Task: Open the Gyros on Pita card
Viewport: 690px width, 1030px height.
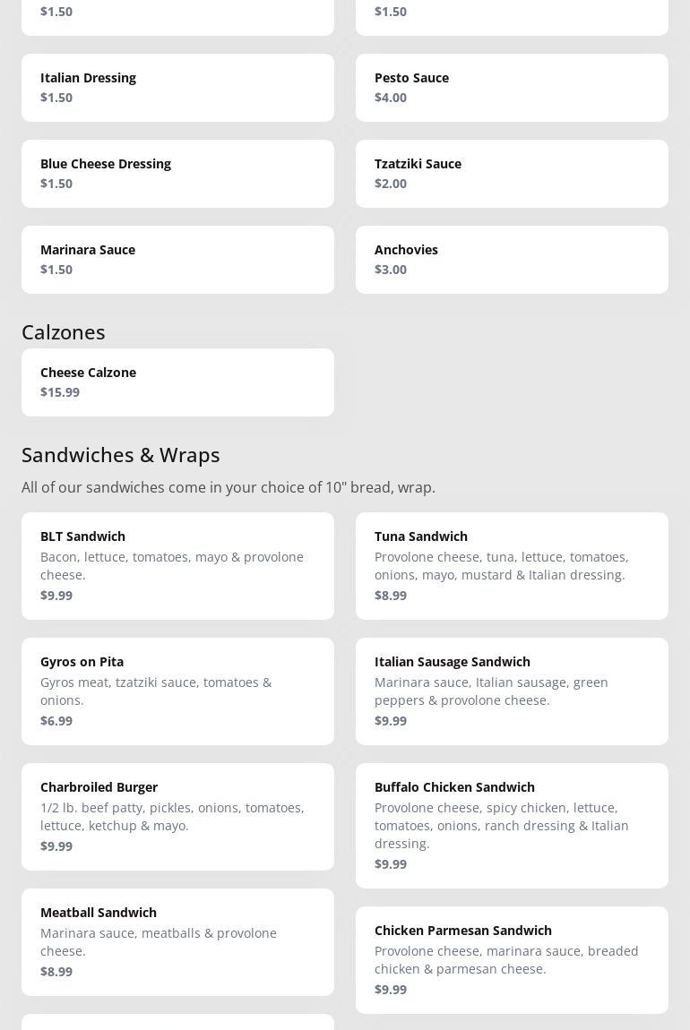Action: [x=177, y=691]
